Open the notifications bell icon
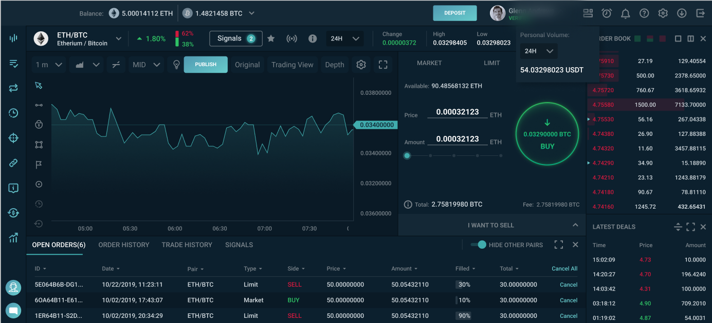Screen dimensions: 712x323 pos(625,13)
